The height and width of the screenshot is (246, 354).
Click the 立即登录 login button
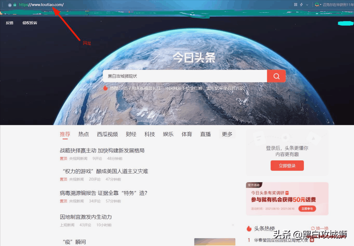click(287, 166)
